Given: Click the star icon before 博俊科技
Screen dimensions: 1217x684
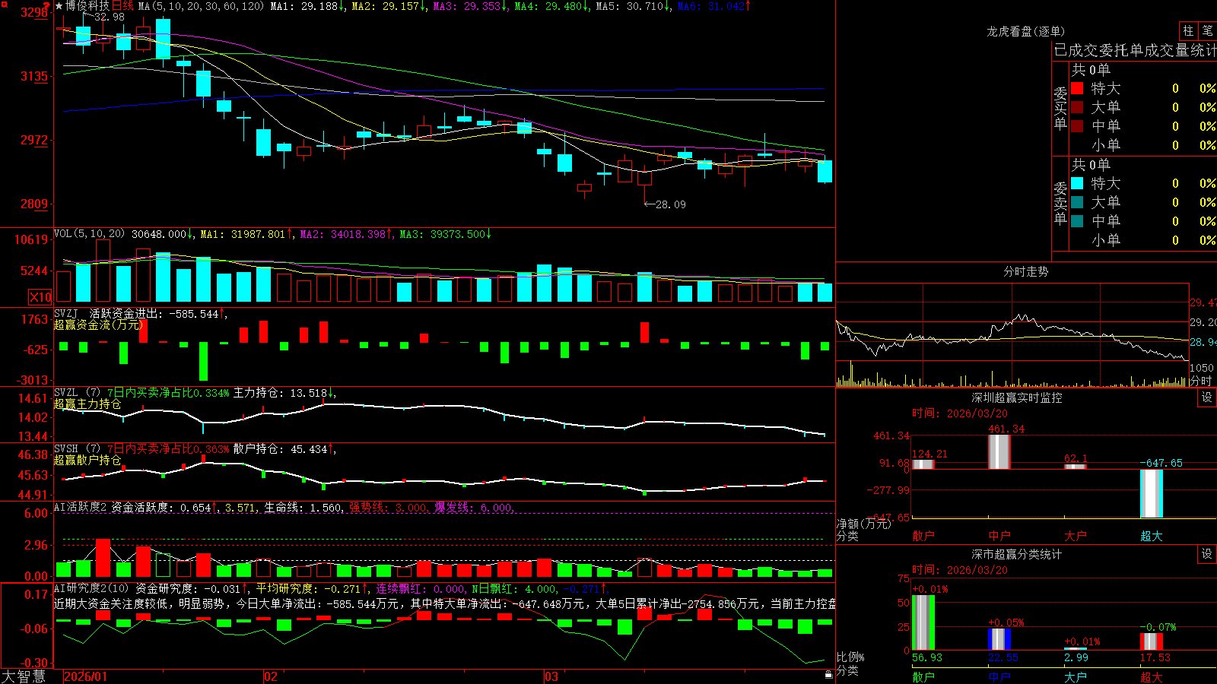Looking at the screenshot, I should (x=59, y=6).
